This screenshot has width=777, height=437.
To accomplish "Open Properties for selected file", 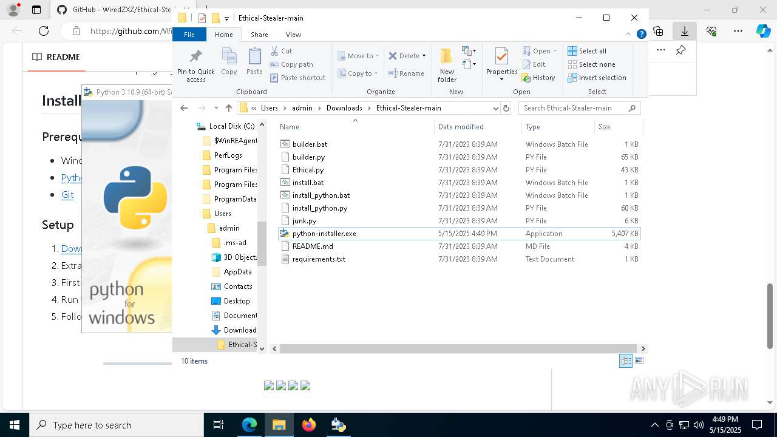I will [x=501, y=64].
